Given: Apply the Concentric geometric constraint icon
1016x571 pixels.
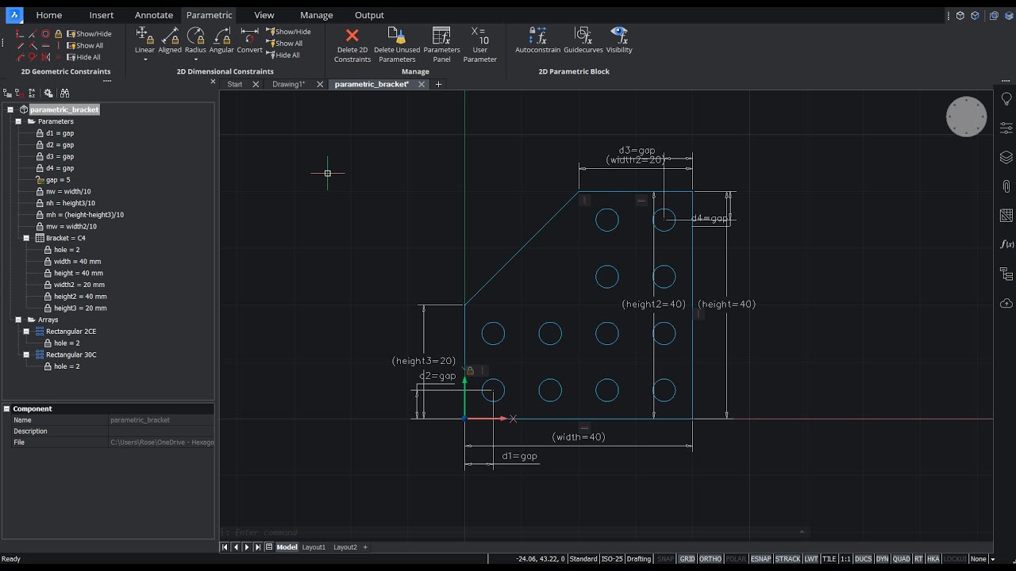Looking at the screenshot, I should (45, 33).
